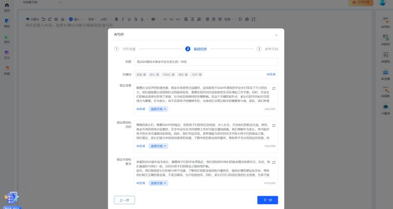Open 小智AI robot in right sidebar
The width and height of the screenshot is (393, 209).
pos(385,109)
